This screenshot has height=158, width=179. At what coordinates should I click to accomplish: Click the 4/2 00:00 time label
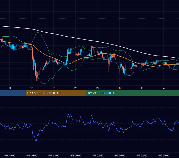pyautogui.click(x=120, y=155)
